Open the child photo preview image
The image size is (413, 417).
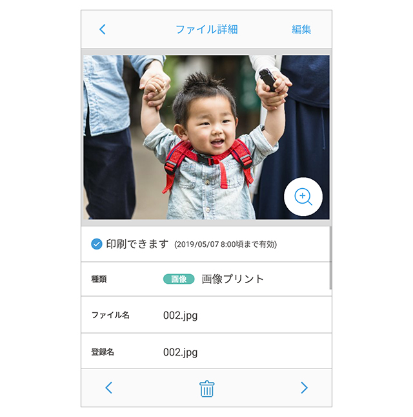tap(206, 137)
